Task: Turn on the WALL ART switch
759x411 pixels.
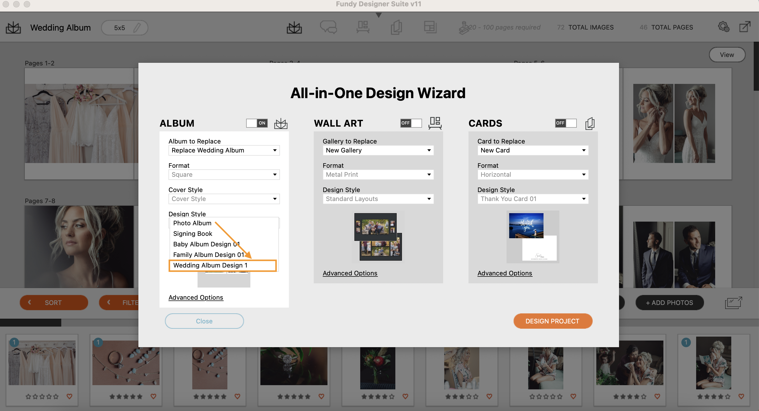Action: tap(411, 123)
